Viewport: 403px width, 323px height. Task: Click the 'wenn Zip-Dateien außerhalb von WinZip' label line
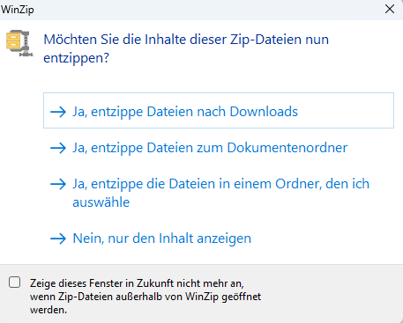(x=146, y=297)
